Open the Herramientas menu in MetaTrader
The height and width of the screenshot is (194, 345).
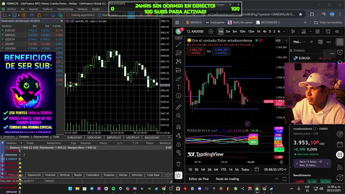pyautogui.click(x=65, y=9)
